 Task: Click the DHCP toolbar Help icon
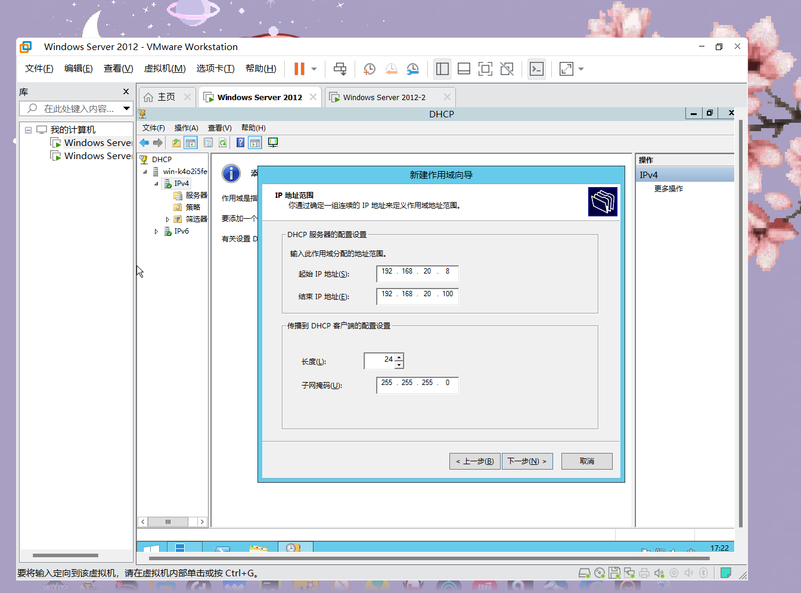240,142
